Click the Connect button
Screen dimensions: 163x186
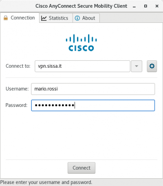pyautogui.click(x=81, y=168)
